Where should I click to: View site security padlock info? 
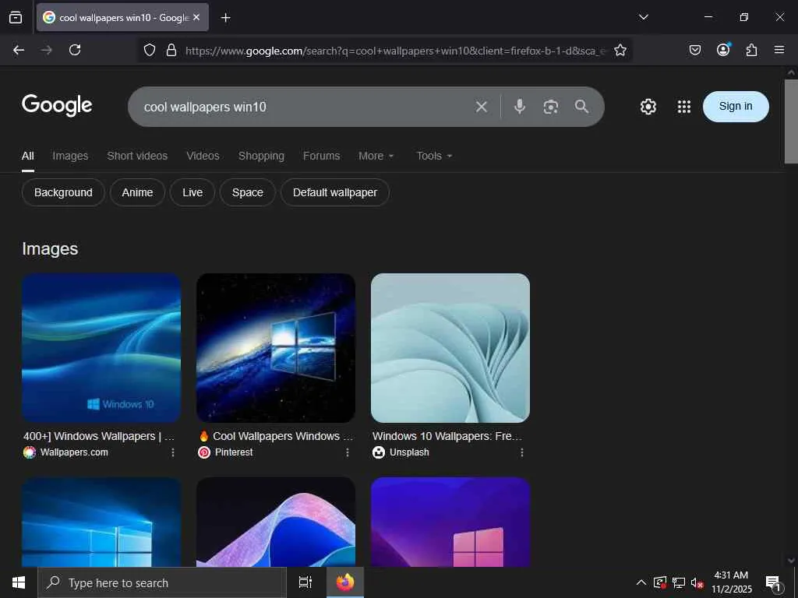(x=171, y=50)
